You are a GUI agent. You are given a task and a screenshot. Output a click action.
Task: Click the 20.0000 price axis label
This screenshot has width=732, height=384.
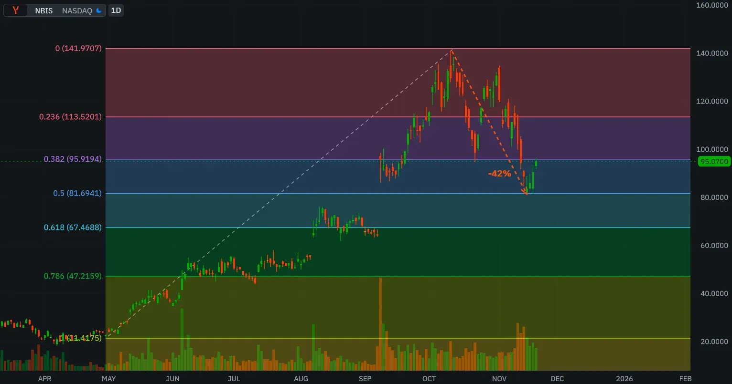[712, 342]
